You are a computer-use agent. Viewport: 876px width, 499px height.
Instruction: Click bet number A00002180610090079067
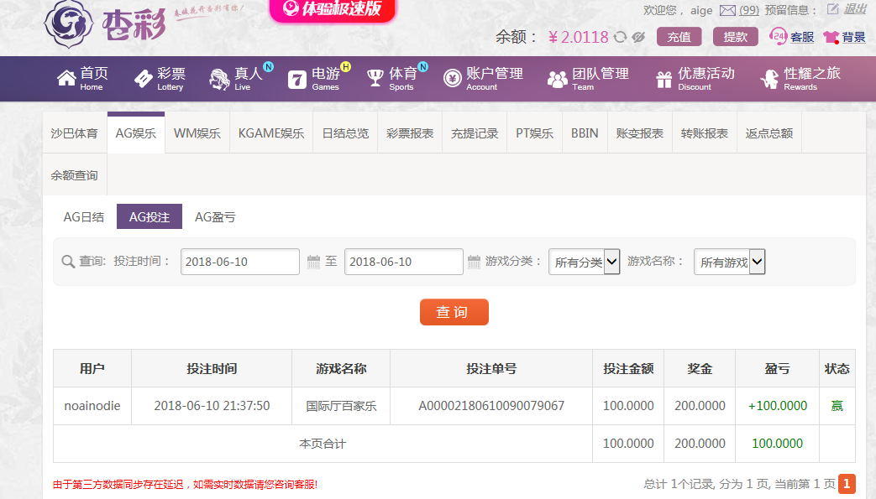coord(491,406)
